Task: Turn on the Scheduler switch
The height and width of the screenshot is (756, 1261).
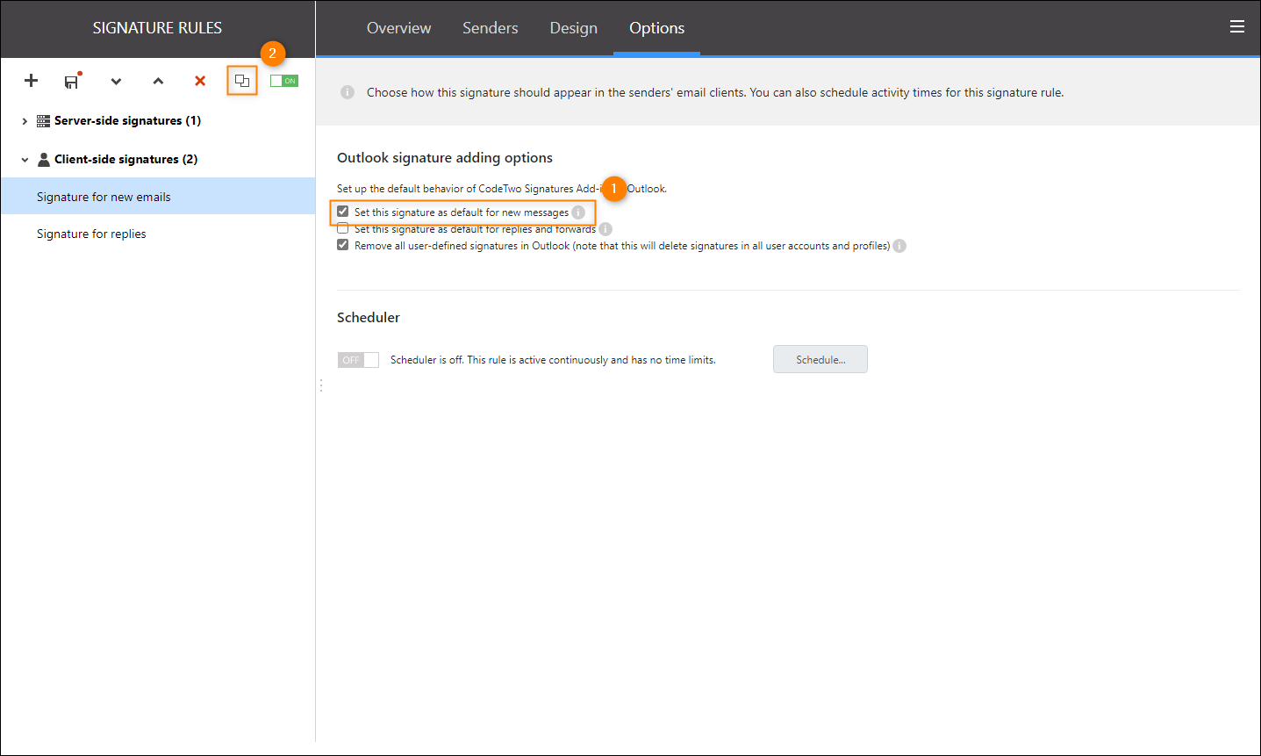Action: pyautogui.click(x=357, y=358)
